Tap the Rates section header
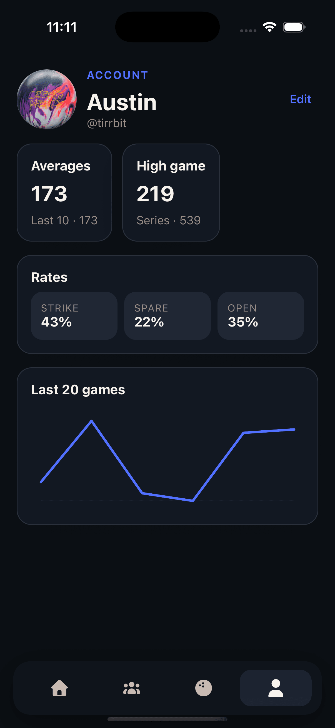The width and height of the screenshot is (335, 728). [49, 277]
